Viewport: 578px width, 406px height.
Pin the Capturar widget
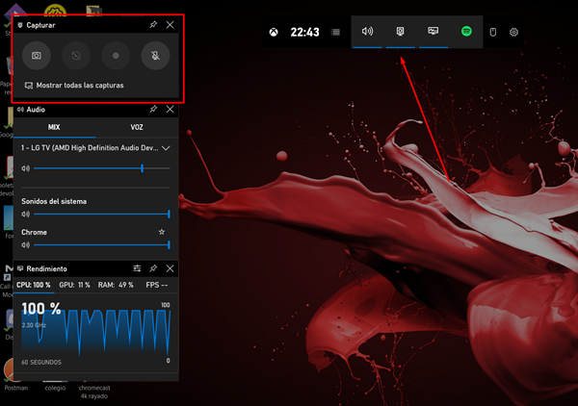coord(153,25)
